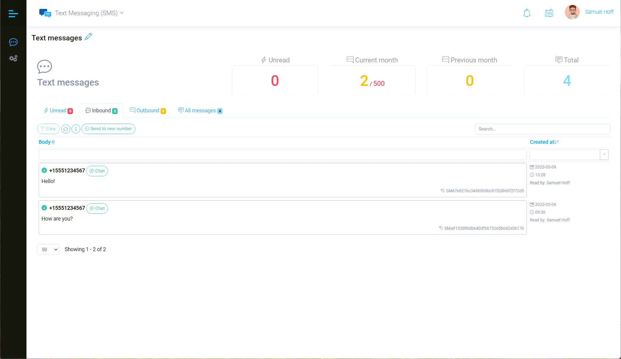The height and width of the screenshot is (359, 621).
Task: Click the pencil edit icon beside title
Action: tap(88, 37)
